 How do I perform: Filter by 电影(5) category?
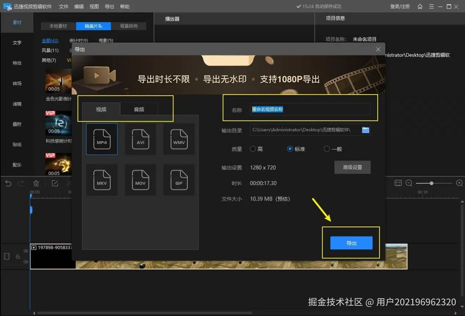[106, 41]
